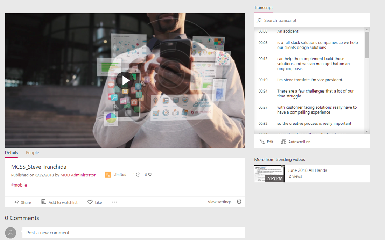Click the #mobile hashtag link
Viewport: 385px width, 240px height.
[19, 185]
